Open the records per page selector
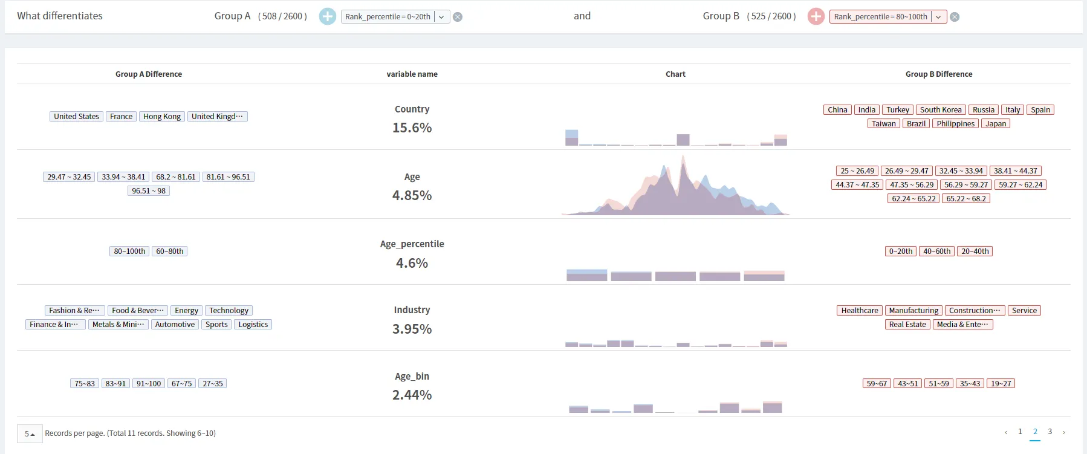Screen dimensions: 1087x454 click(x=30, y=433)
